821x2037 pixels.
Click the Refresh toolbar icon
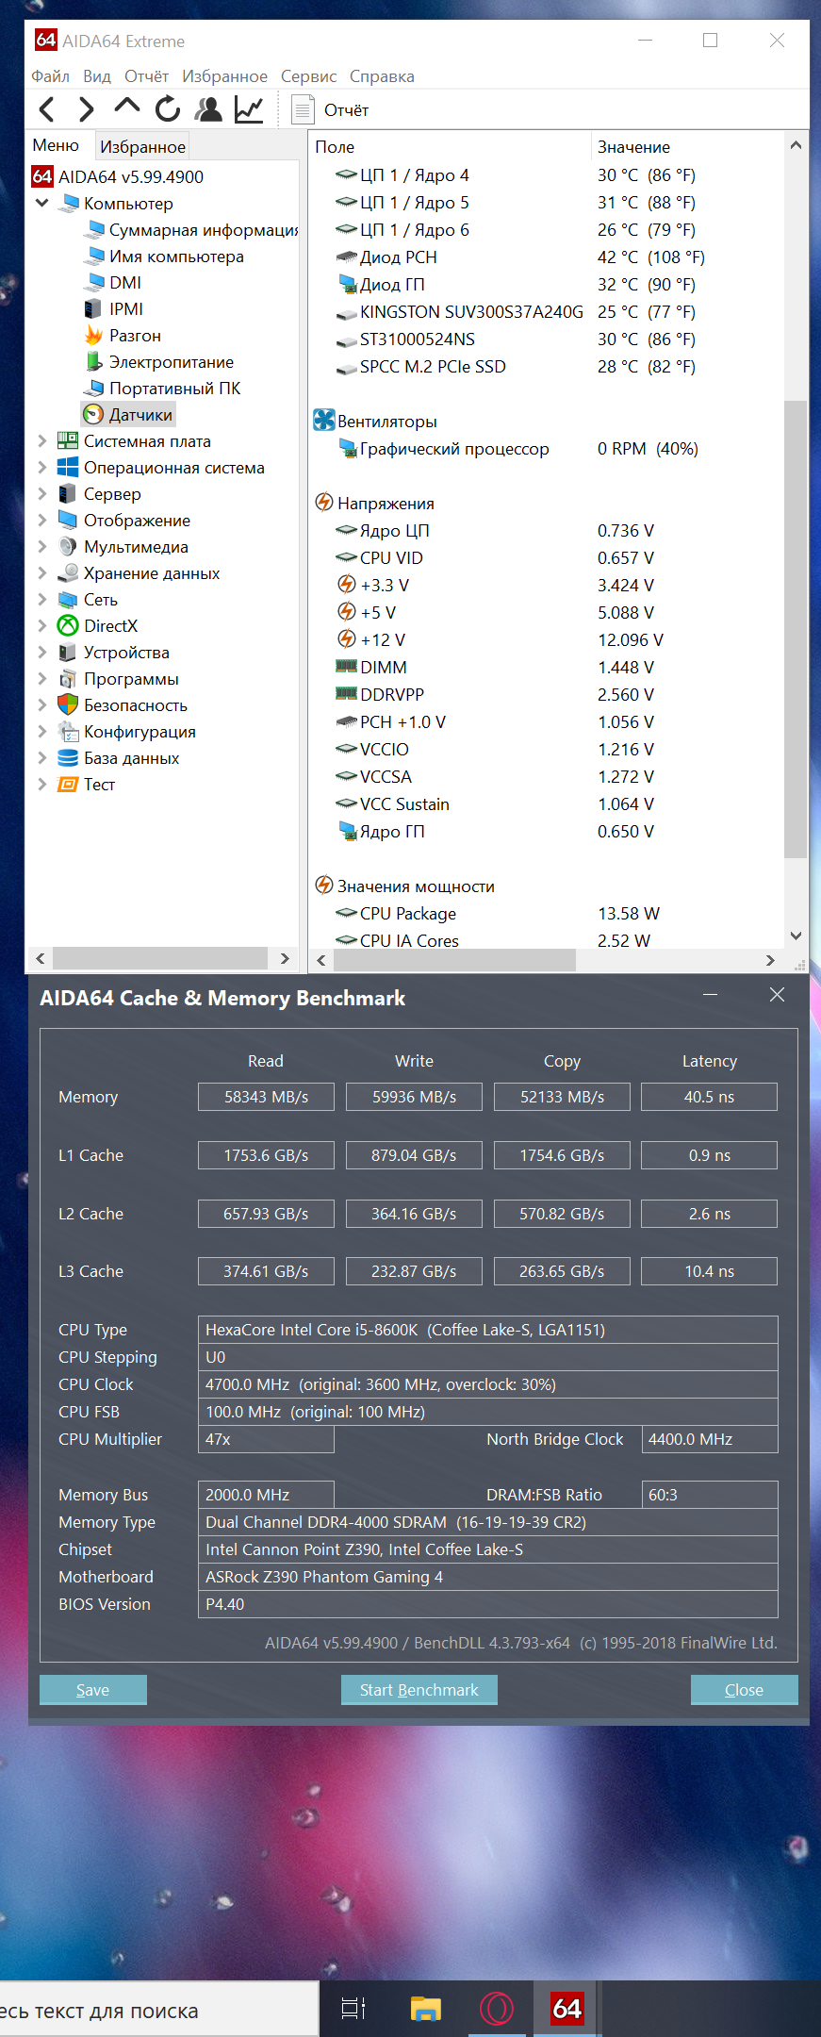(168, 109)
